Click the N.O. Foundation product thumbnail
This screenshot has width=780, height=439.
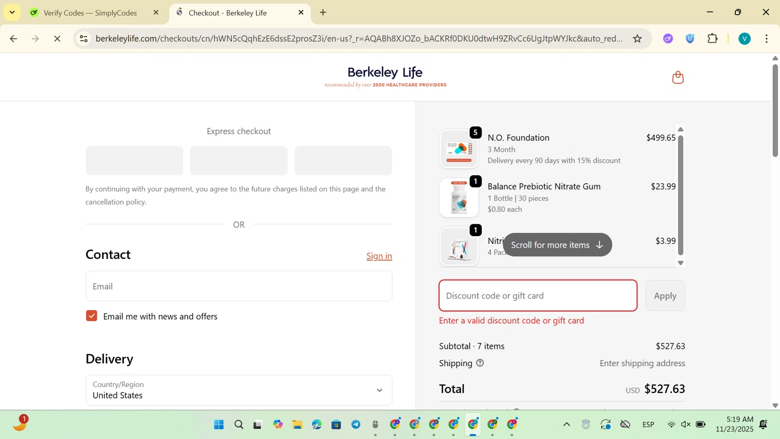point(459,149)
